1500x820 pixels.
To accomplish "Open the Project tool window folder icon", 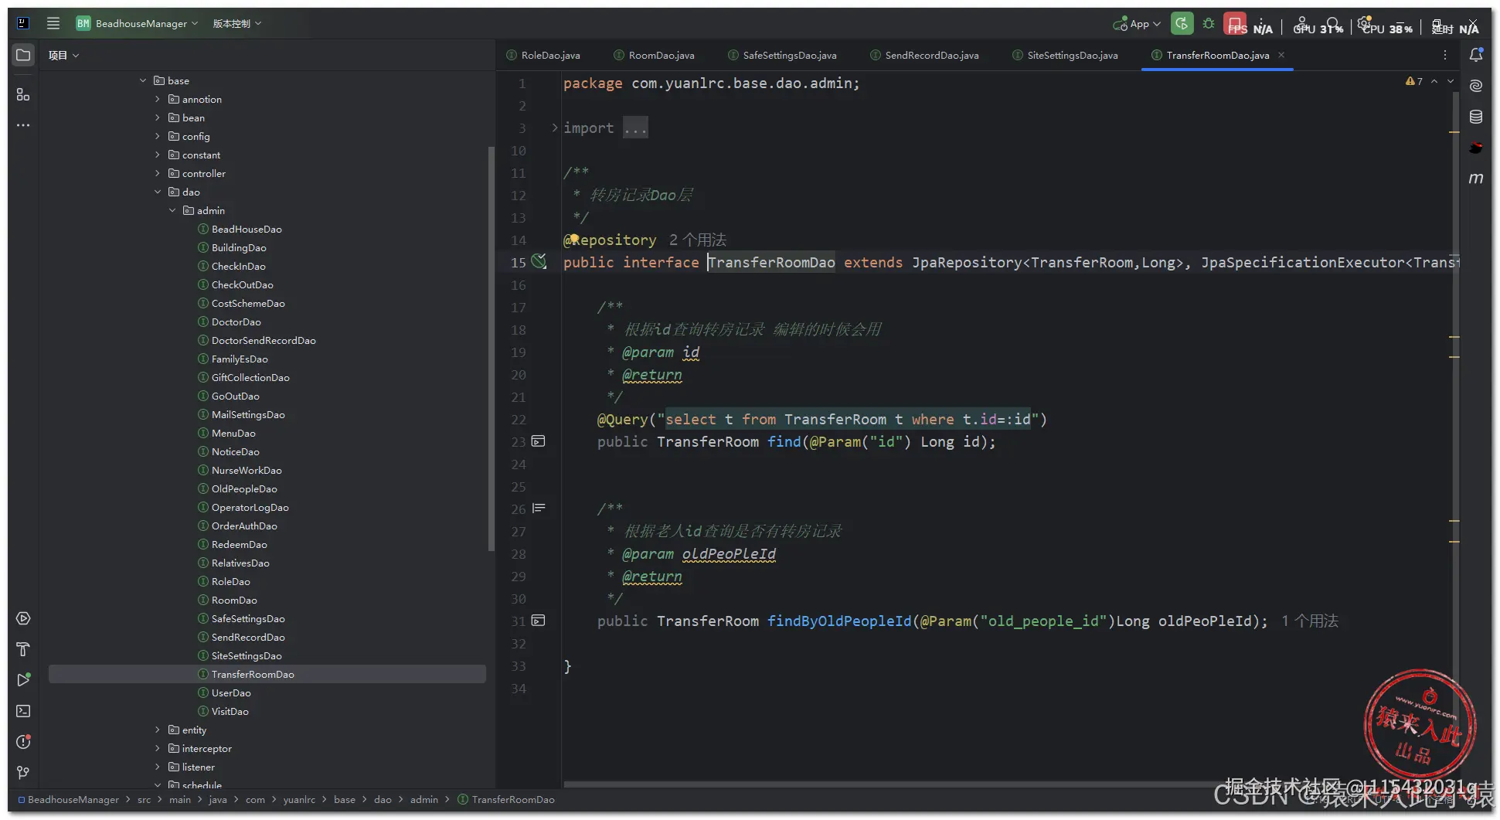I will pyautogui.click(x=23, y=55).
